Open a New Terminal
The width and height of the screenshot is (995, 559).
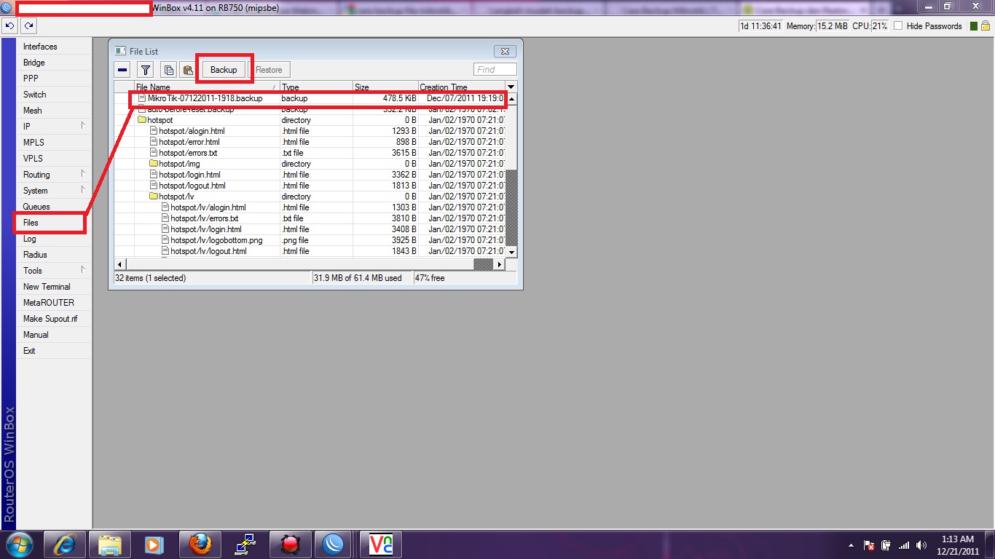(54, 287)
